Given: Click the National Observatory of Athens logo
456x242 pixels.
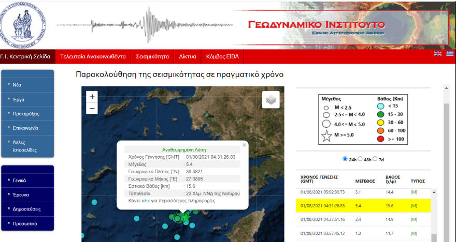Looking at the screenshot, I should point(23,25).
